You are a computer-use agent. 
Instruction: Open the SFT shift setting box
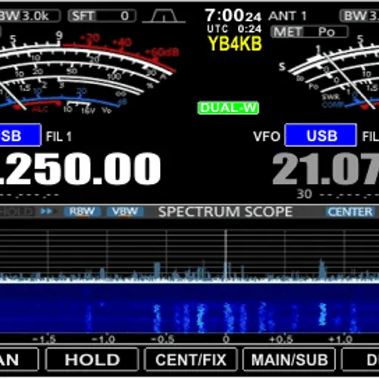102,16
